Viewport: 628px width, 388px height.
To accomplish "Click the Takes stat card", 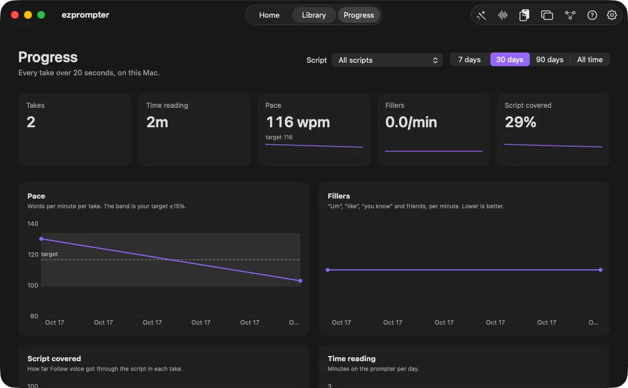I will pos(75,130).
